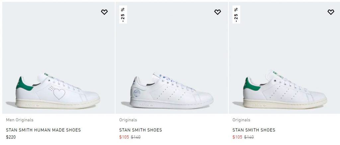Open the middle Stan Smith Shoes title link
Screen dimensions: 340x145
(x=141, y=130)
